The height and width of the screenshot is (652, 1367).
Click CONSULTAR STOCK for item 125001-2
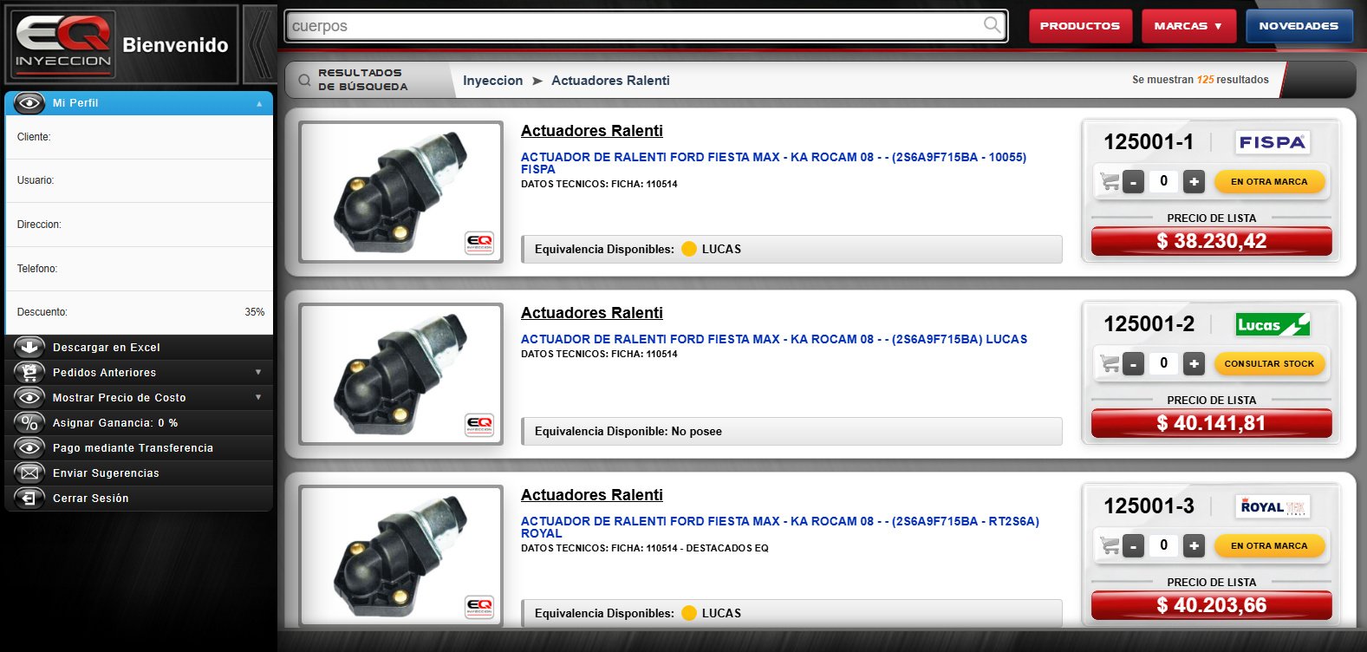1269,363
